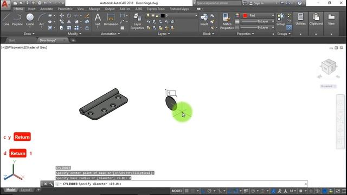The height and width of the screenshot is (195, 347).
Task: Toggle polar tracking in status bar
Action: tap(209, 191)
